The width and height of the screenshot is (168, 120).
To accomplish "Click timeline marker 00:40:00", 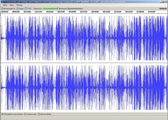I will (95, 12).
